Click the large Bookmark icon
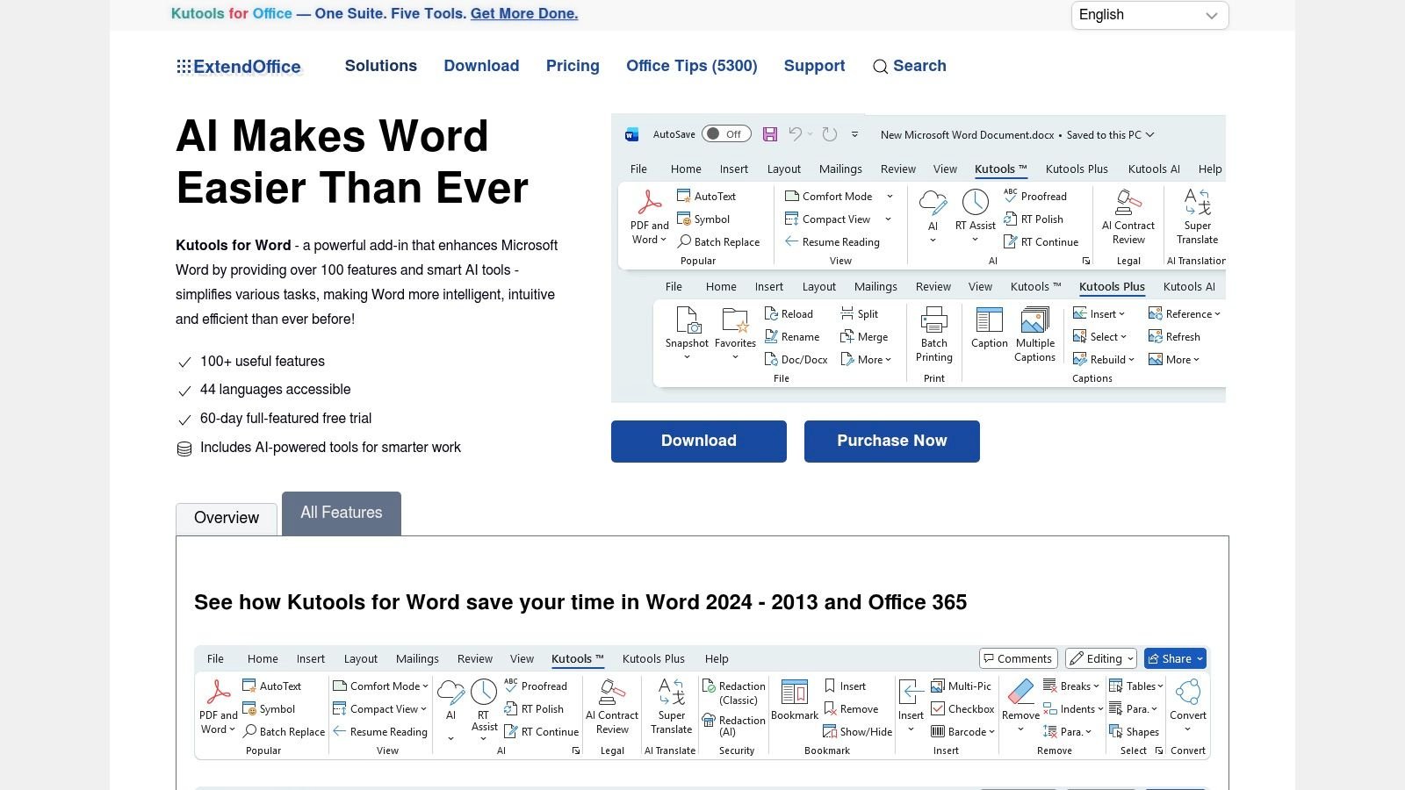Image resolution: width=1405 pixels, height=790 pixels. [x=795, y=692]
